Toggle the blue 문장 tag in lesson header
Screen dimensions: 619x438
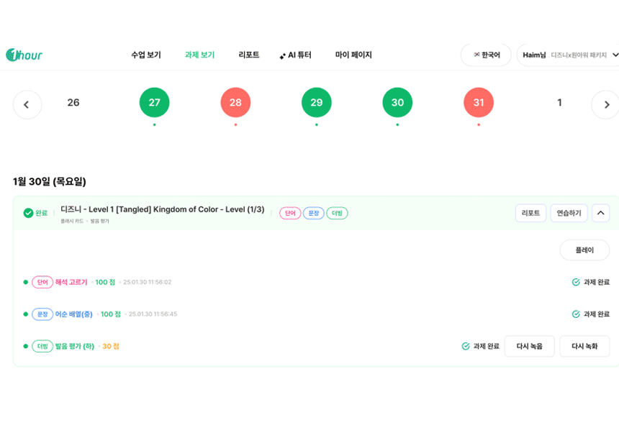point(313,214)
